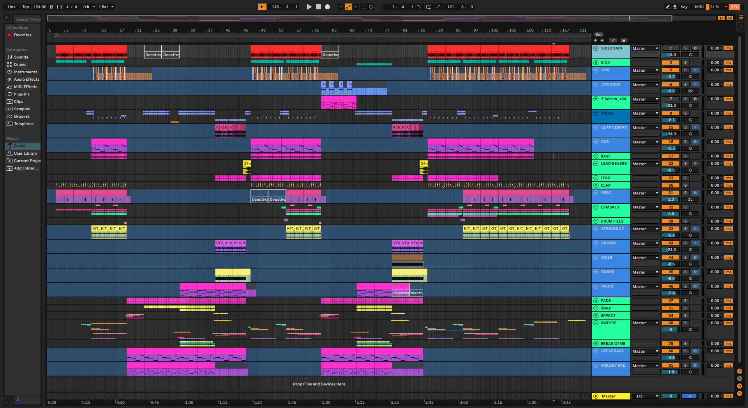Click the MIDI Arrangement Overdub plus button
Viewport: 748px width, 408px height.
click(341, 7)
